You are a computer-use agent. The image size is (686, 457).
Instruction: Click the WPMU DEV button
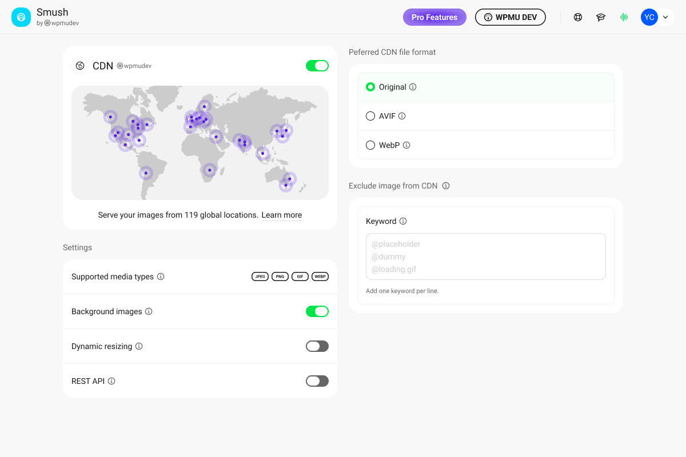point(510,17)
